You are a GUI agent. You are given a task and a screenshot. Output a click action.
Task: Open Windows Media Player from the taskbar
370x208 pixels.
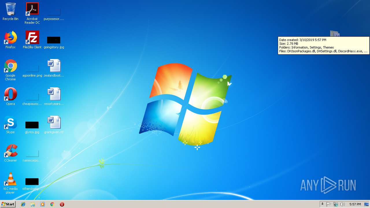pyautogui.click(x=42, y=204)
